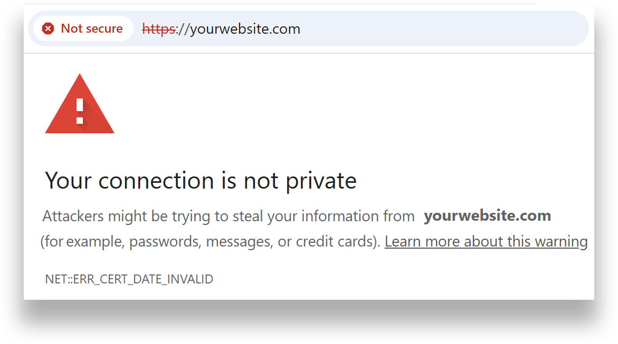
Task: Click the red X icon in security chip
Action: (x=48, y=28)
